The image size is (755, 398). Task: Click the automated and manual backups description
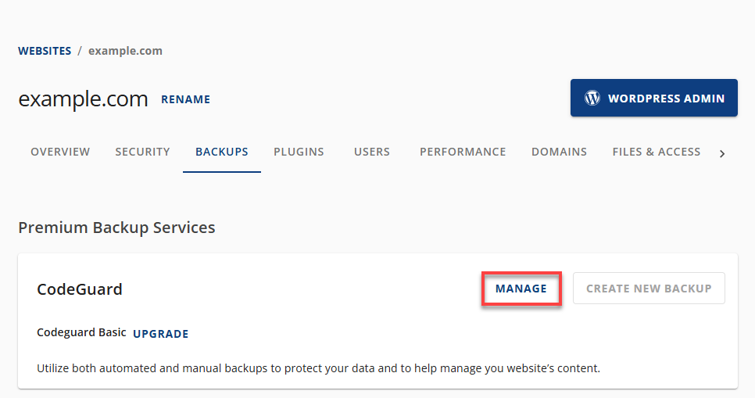(318, 368)
